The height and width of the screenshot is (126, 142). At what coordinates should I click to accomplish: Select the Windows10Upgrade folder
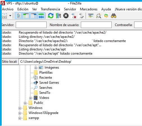(x=43, y=113)
